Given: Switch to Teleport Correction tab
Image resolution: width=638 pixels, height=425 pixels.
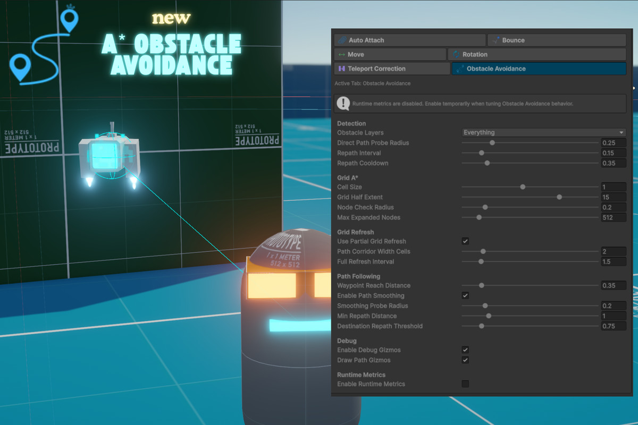Looking at the screenshot, I should 392,69.
